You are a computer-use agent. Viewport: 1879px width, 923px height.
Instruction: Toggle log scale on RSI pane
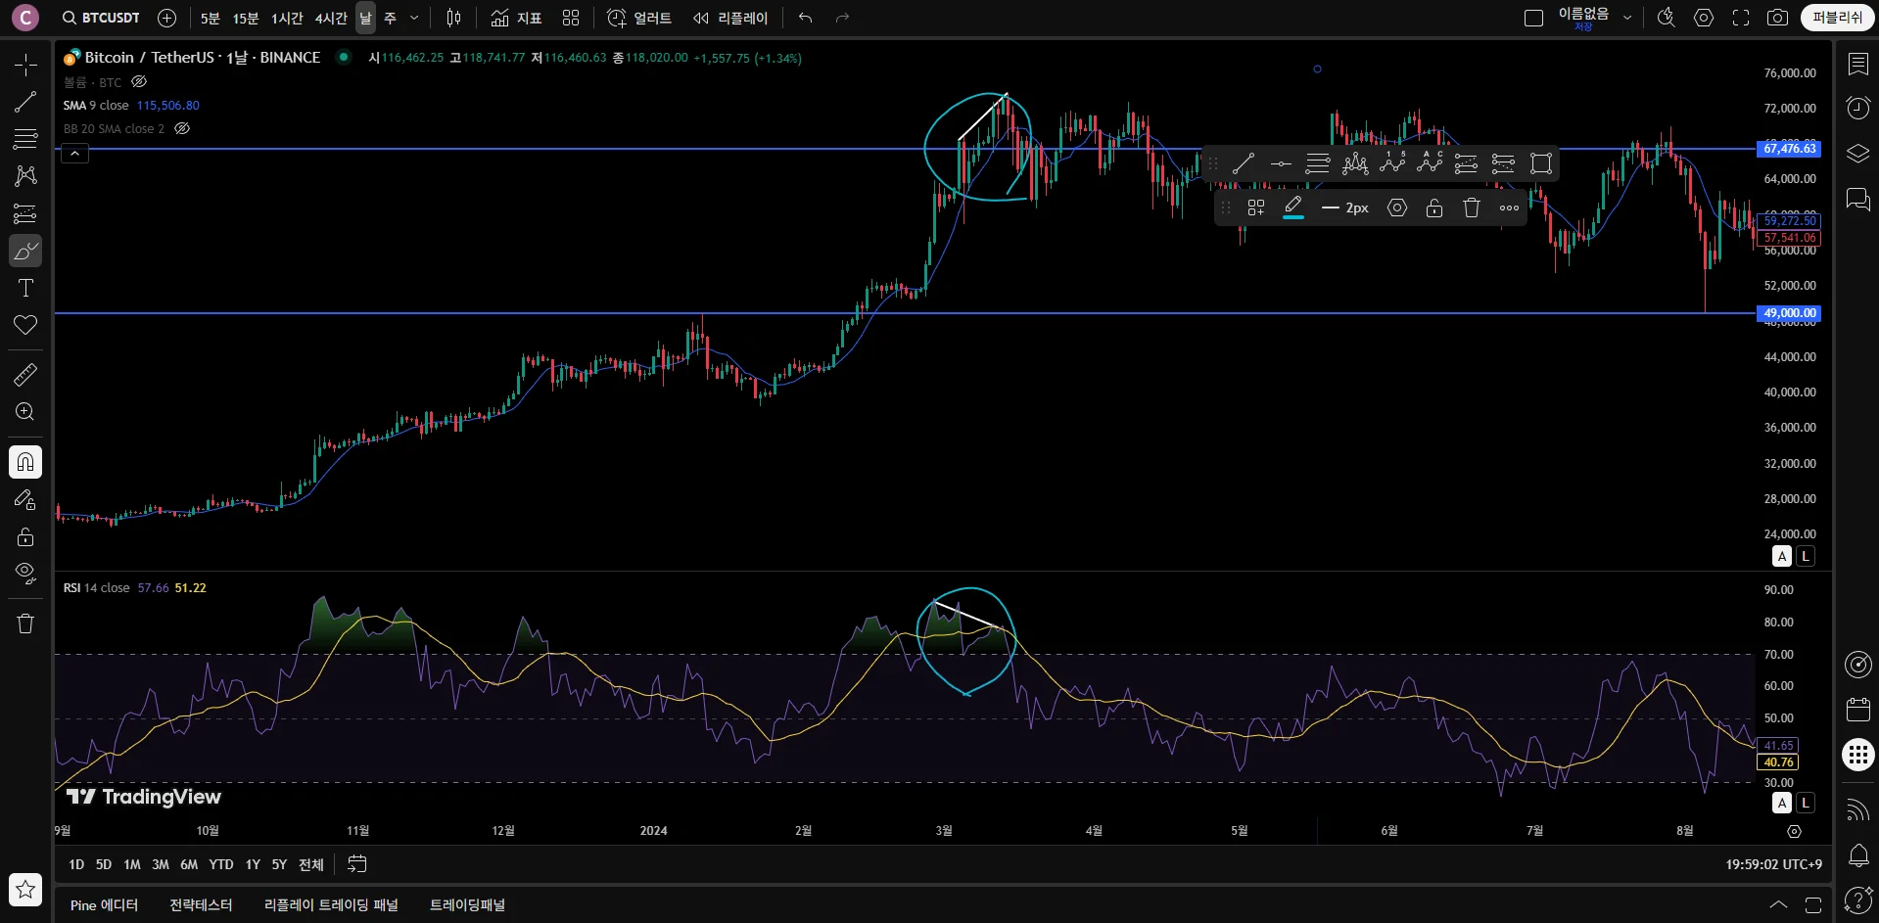pos(1806,803)
